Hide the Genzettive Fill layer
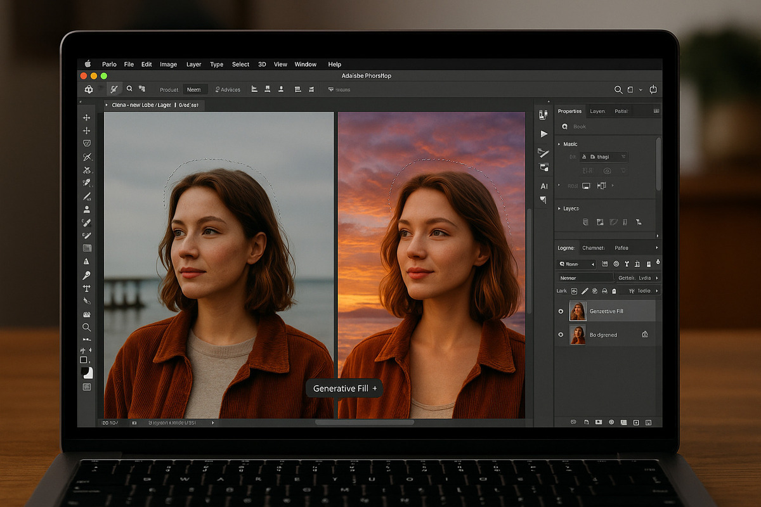The height and width of the screenshot is (507, 761). click(561, 311)
